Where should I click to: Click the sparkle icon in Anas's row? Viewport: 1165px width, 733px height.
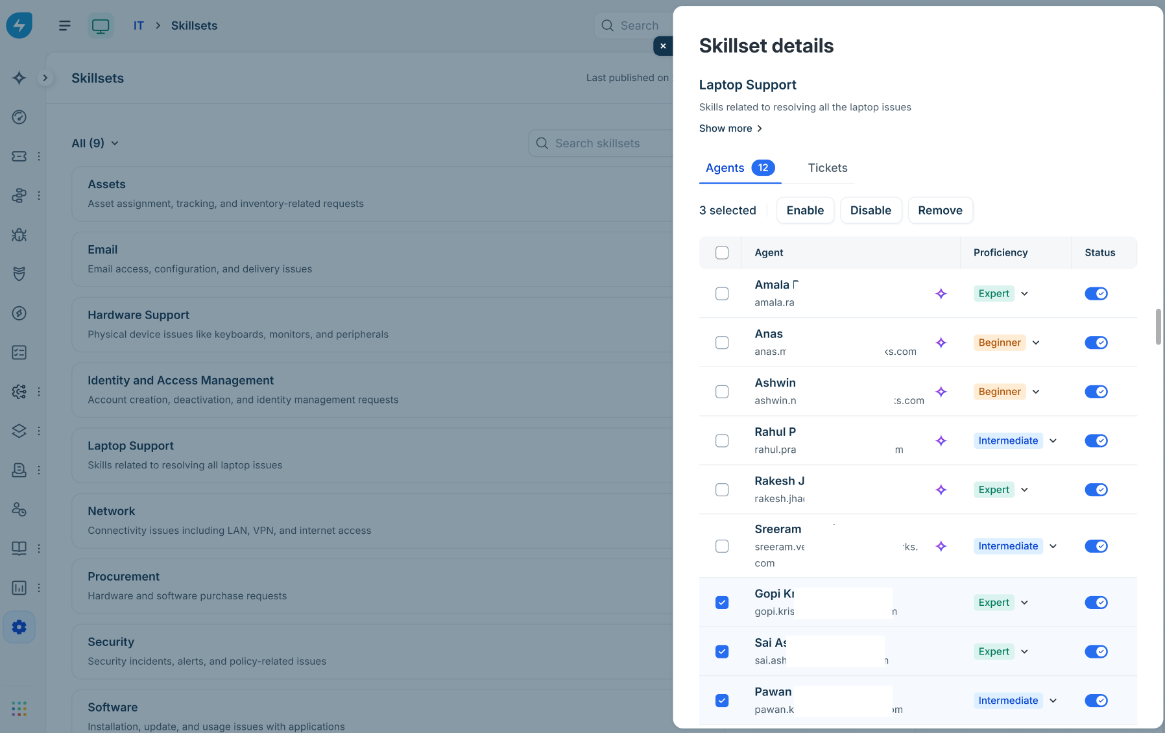[x=941, y=342]
